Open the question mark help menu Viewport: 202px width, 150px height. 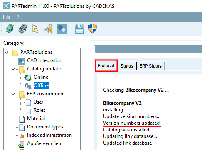[18, 17]
